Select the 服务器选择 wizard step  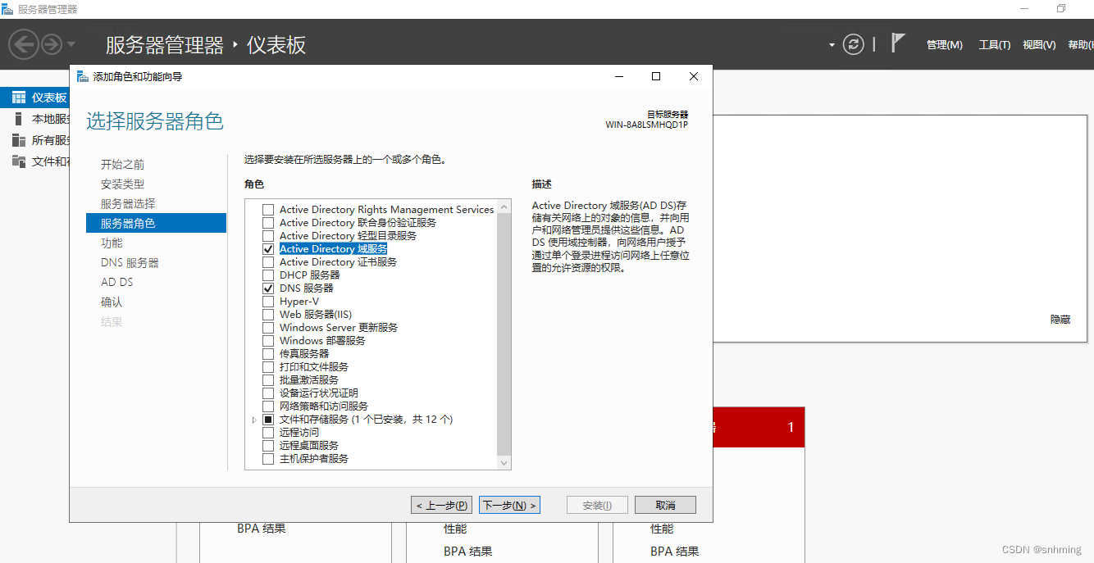coord(128,204)
